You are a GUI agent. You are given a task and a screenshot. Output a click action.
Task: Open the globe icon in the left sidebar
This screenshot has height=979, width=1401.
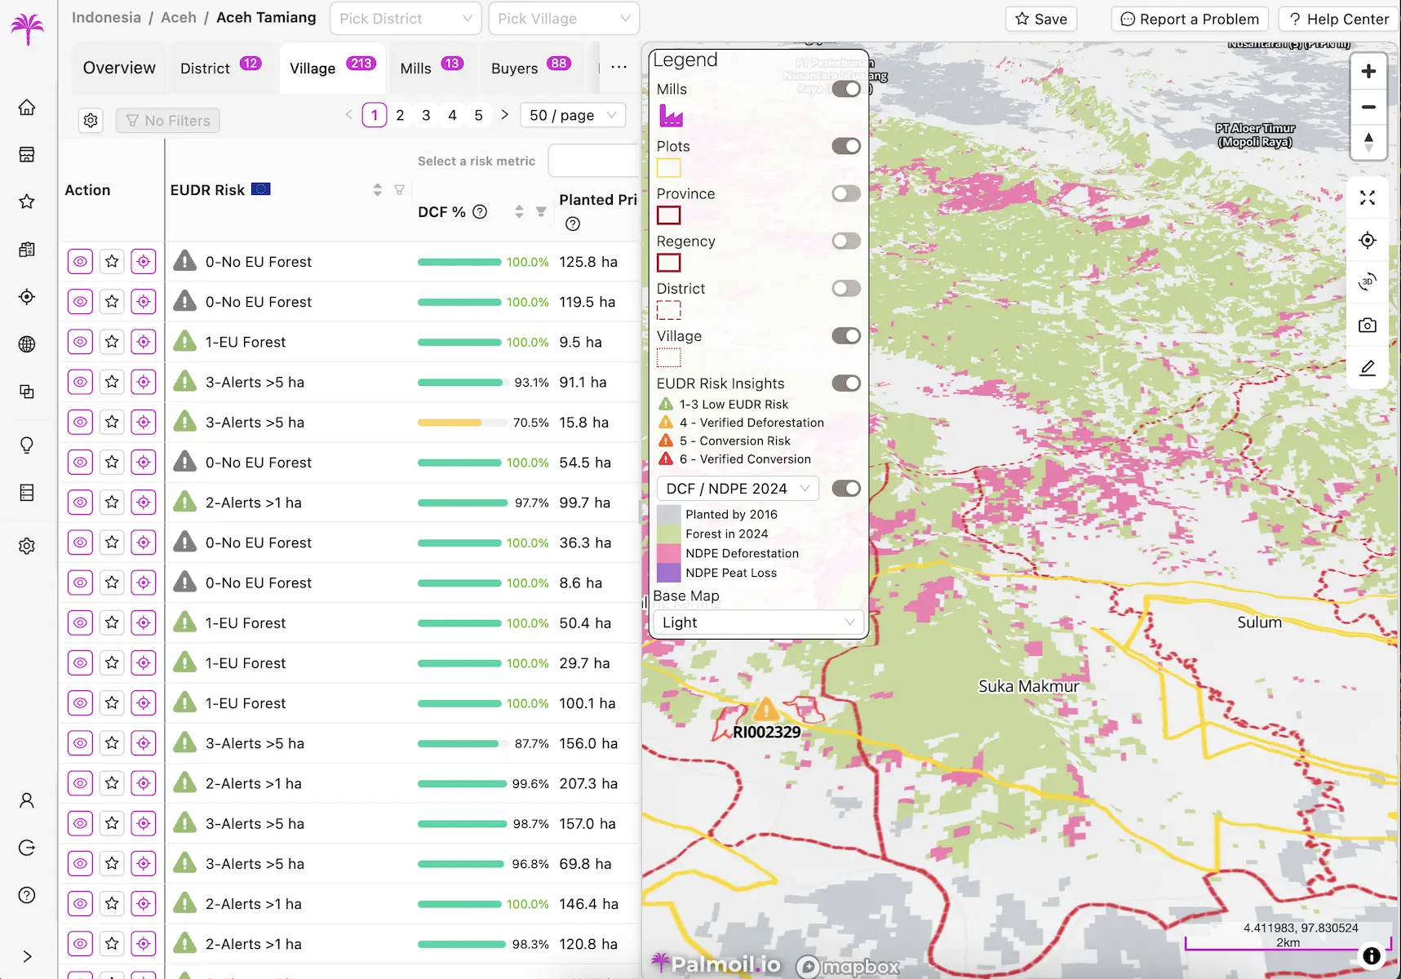click(x=27, y=343)
